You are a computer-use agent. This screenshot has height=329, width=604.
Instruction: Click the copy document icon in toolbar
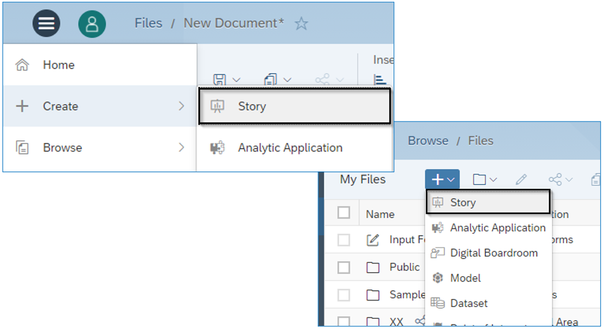click(270, 79)
